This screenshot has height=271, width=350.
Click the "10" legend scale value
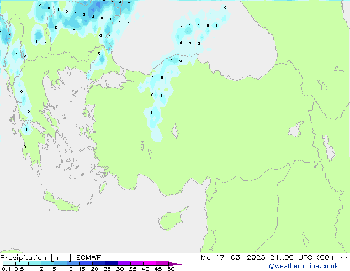pyautogui.click(x=69, y=269)
